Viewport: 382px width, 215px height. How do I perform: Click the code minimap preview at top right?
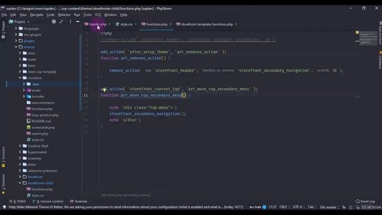[x=368, y=38]
